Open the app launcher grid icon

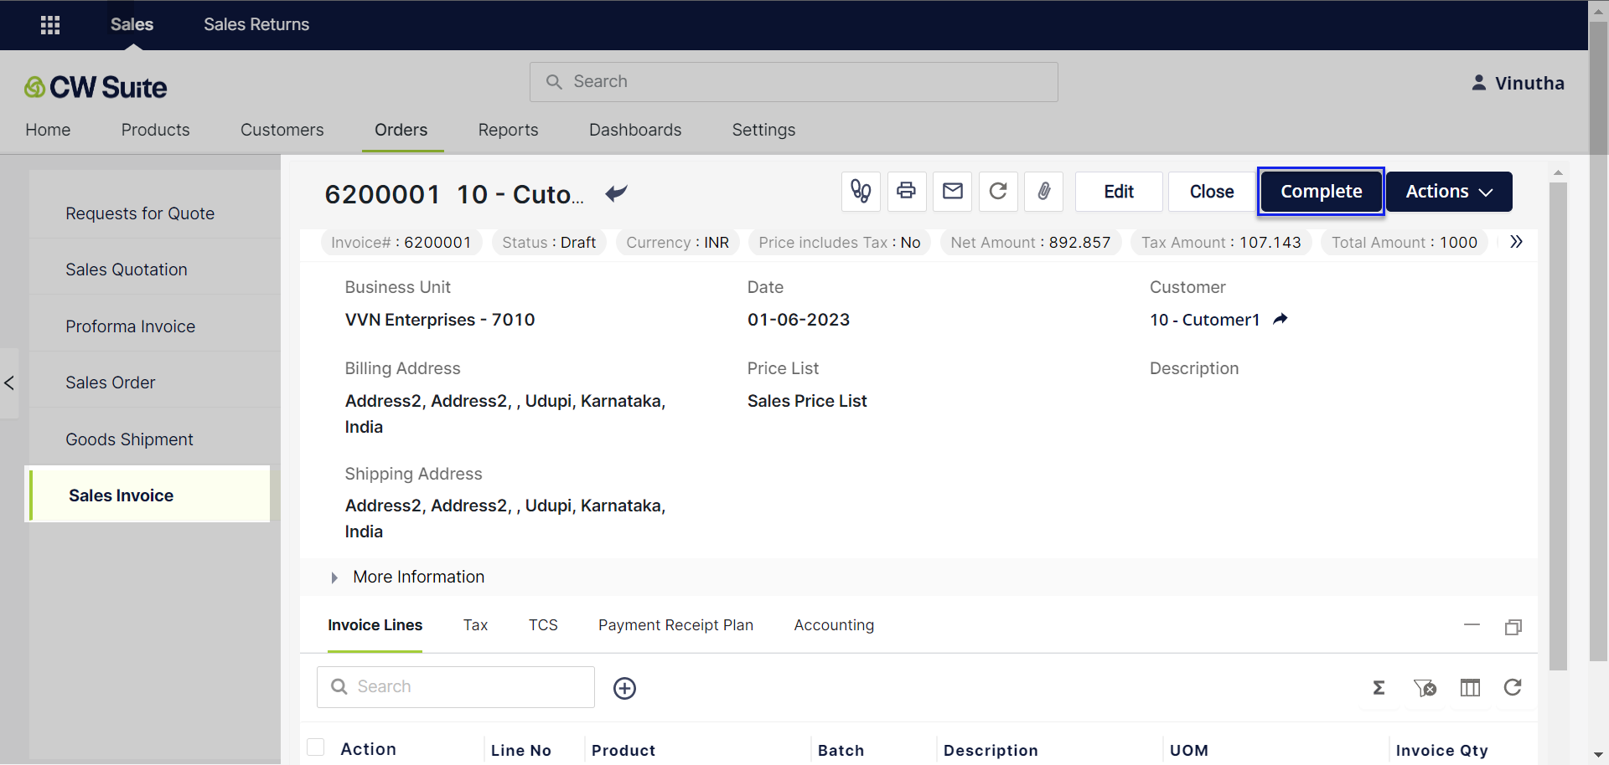coord(50,25)
